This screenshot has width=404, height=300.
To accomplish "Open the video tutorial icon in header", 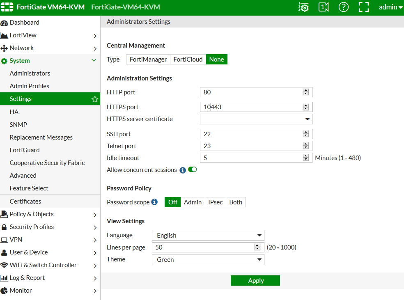I will [324, 7].
